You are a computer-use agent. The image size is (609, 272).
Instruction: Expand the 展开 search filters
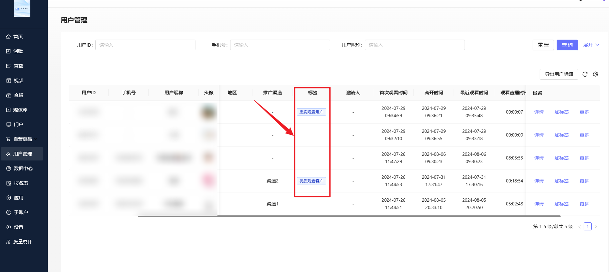coord(591,45)
